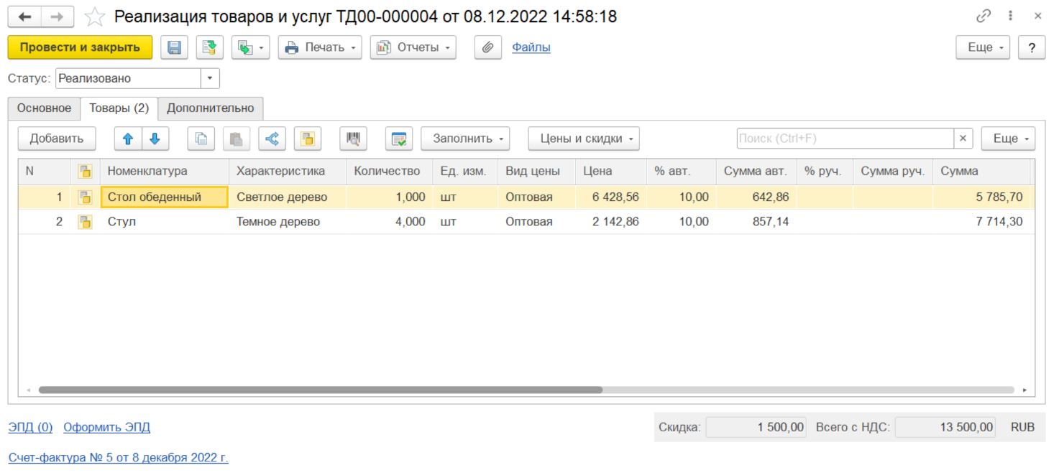
Task: Move row up with blue arrow
Action: pos(128,139)
